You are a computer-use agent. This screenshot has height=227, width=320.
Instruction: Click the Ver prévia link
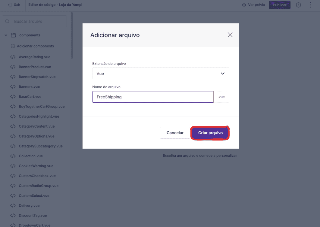tap(256, 5)
